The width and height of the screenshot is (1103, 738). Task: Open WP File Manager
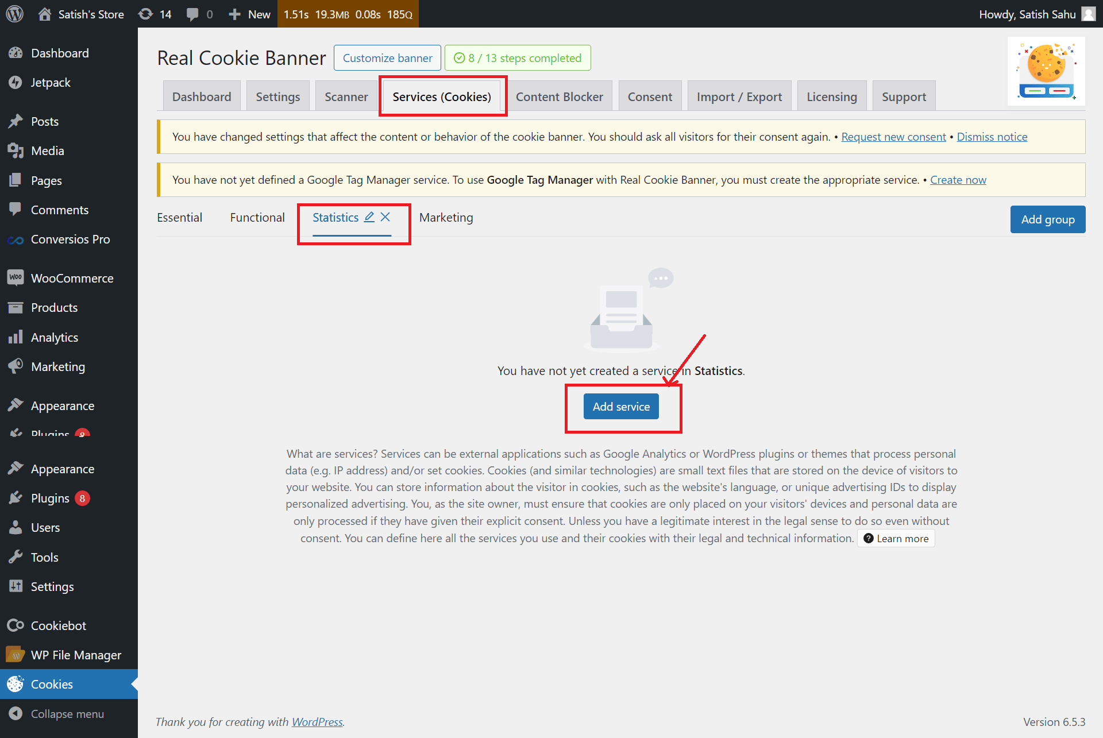(x=75, y=655)
